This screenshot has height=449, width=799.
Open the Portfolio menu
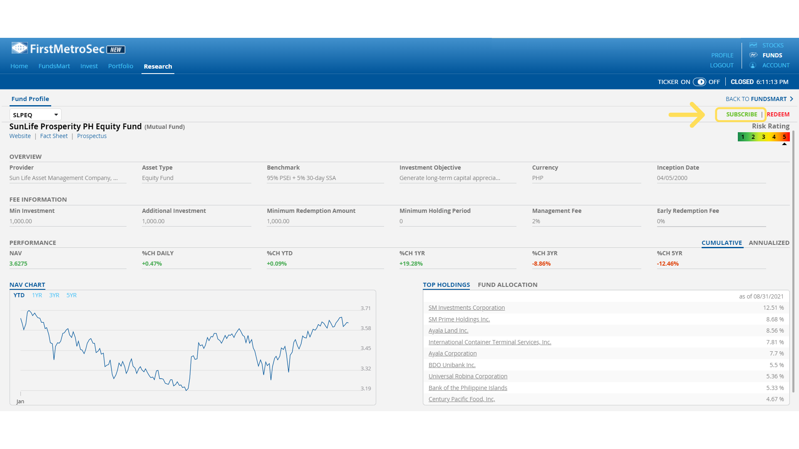pos(121,66)
